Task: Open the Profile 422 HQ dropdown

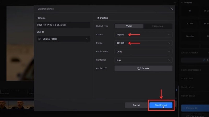Action: 143,43
